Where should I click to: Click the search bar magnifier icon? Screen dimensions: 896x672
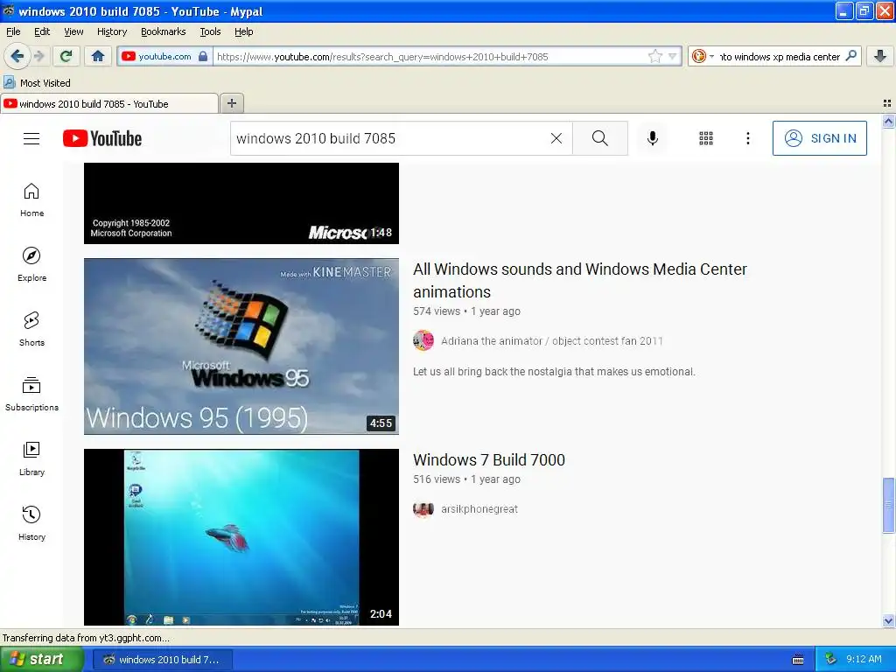pos(850,56)
